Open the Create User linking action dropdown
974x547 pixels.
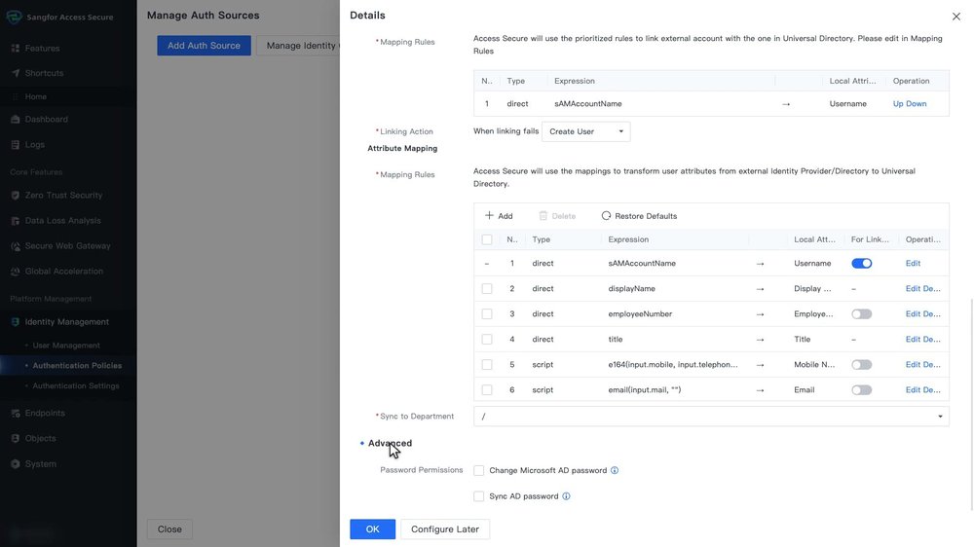pyautogui.click(x=585, y=131)
